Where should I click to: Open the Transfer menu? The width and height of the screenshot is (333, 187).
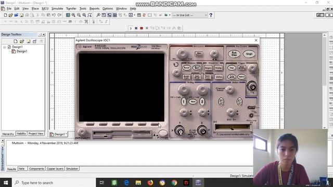click(x=71, y=8)
